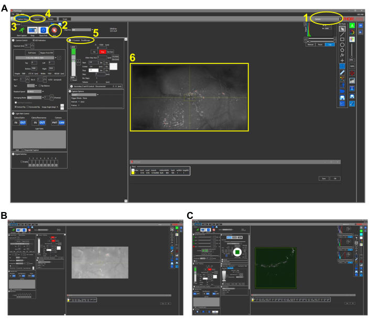Click the color wheel icon
Image resolution: width=369 pixels, height=322 pixels.
352,32
